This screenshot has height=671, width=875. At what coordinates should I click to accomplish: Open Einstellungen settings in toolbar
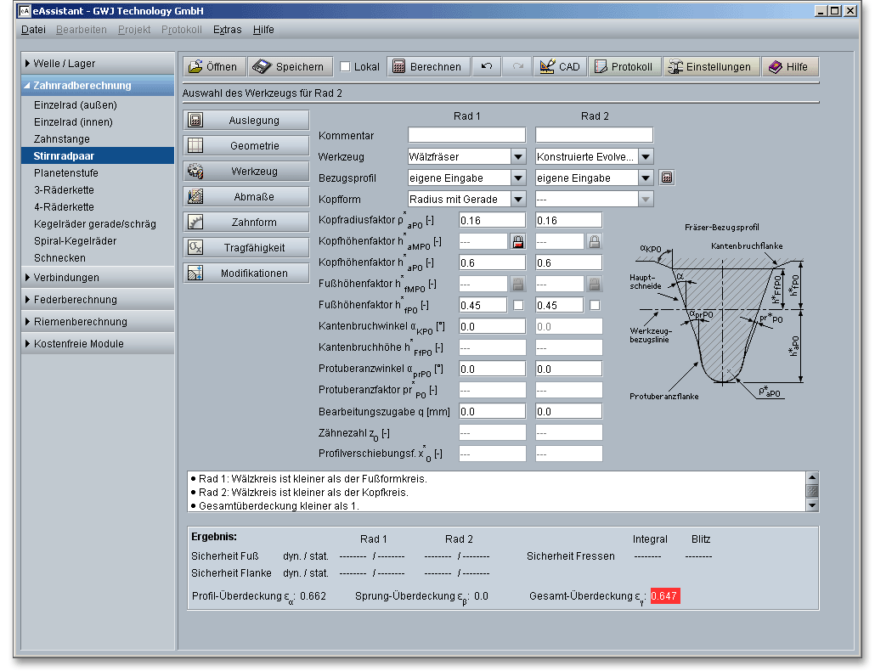(x=711, y=67)
